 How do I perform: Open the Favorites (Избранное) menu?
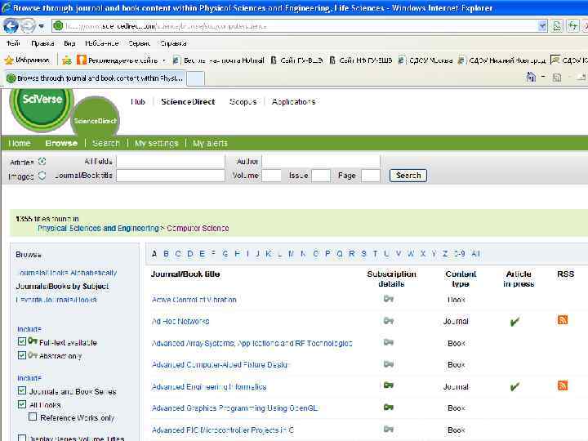pos(101,43)
